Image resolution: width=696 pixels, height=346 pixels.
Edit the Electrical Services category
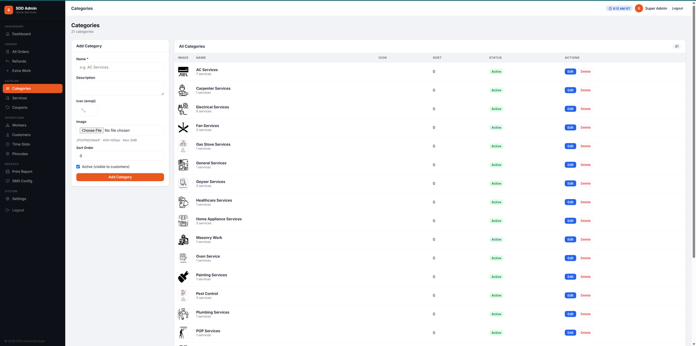pos(570,109)
